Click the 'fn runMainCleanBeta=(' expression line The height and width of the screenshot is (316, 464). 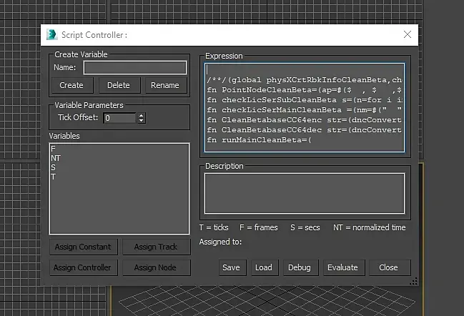pyautogui.click(x=260, y=139)
